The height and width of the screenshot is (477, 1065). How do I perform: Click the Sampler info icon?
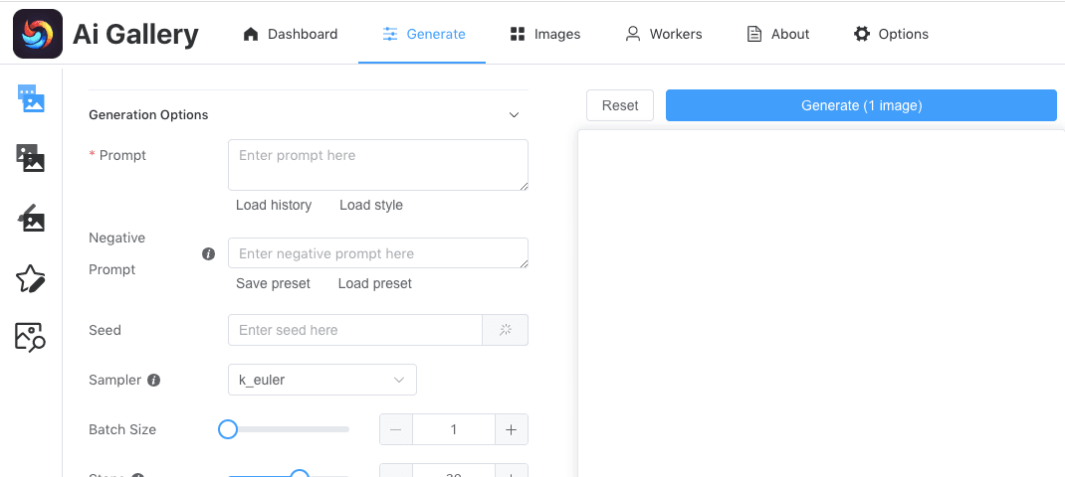click(154, 380)
